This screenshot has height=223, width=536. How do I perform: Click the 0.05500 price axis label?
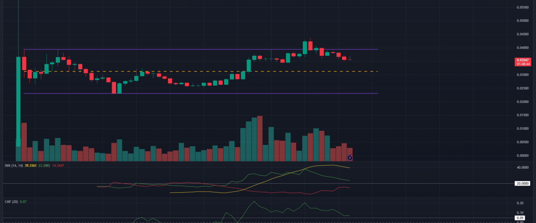click(522, 7)
